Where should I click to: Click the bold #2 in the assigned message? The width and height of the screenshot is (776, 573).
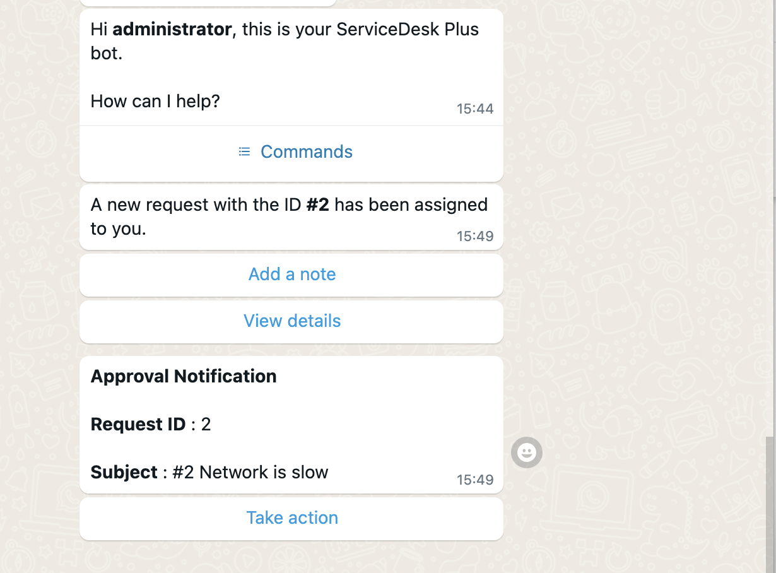point(318,204)
